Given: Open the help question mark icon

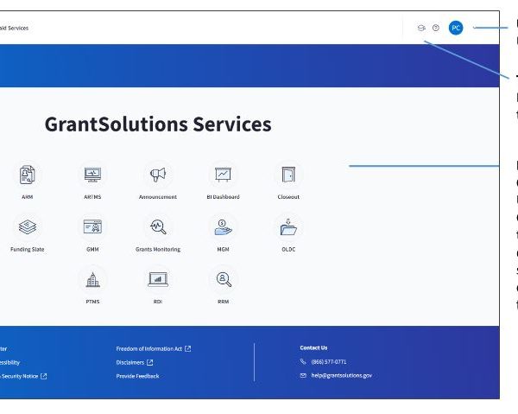Looking at the screenshot, I should [436, 28].
